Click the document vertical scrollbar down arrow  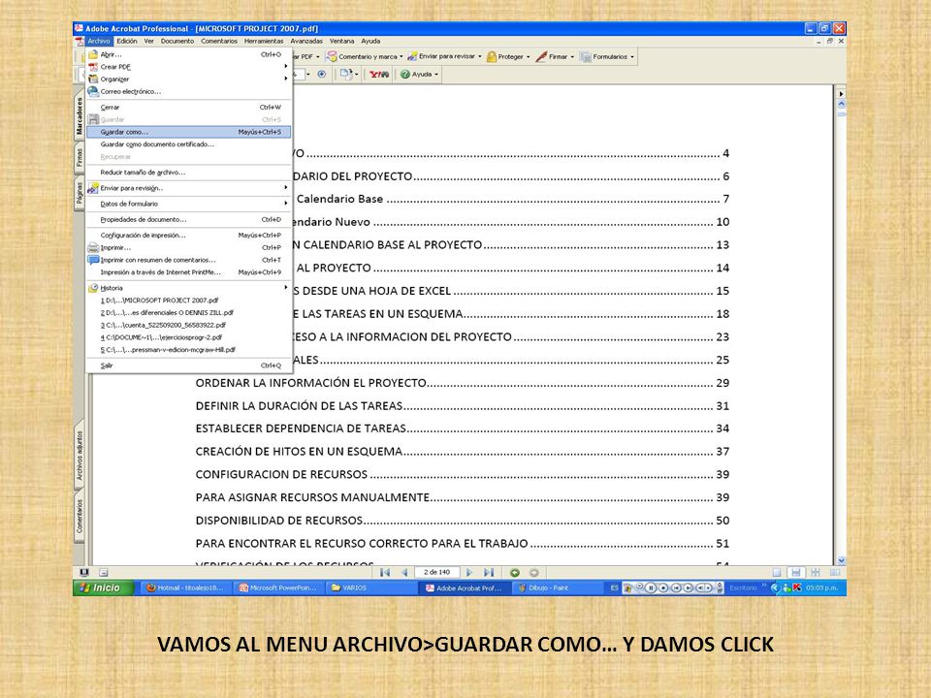pos(841,560)
